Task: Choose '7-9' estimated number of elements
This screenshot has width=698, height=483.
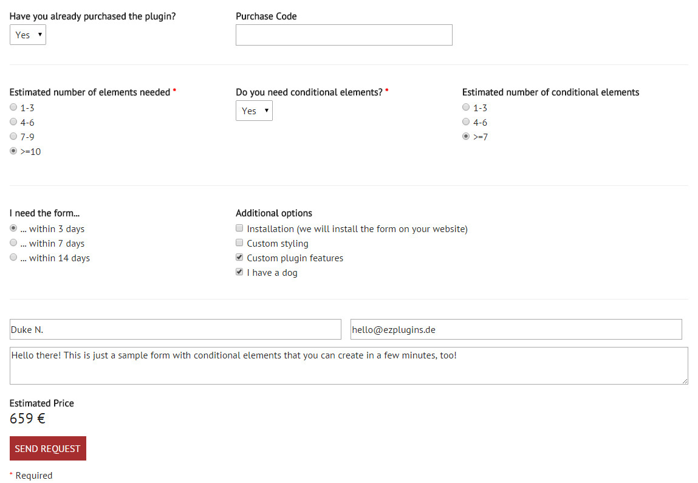Action: point(13,137)
